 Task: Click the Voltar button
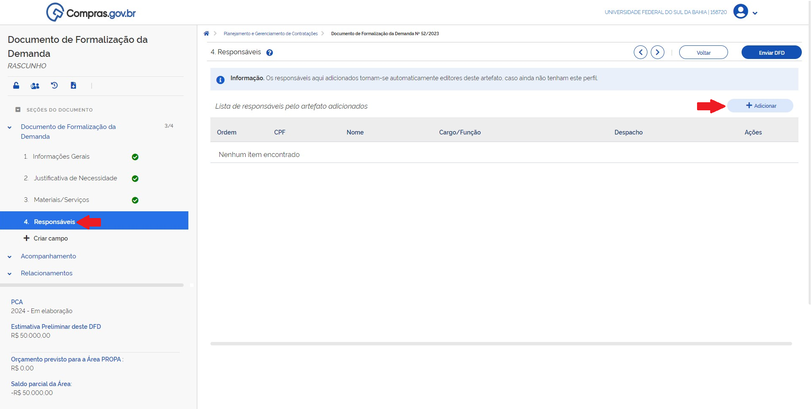[703, 53]
